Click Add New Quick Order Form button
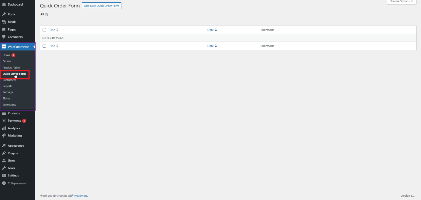The height and width of the screenshot is (200, 421). pos(101,6)
